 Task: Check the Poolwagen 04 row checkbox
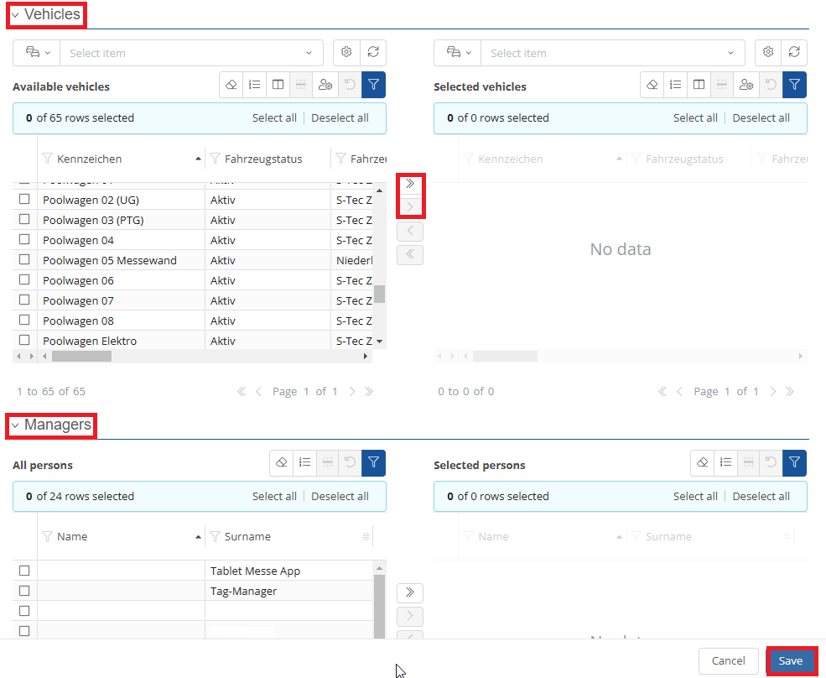click(x=24, y=240)
